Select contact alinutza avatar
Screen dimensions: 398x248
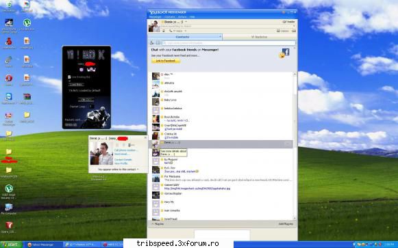pos(156,85)
